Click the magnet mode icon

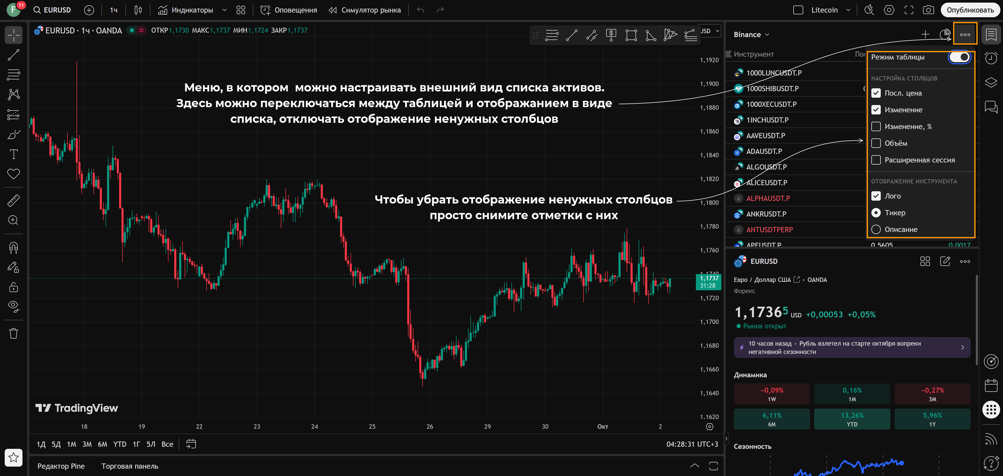pyautogui.click(x=14, y=247)
